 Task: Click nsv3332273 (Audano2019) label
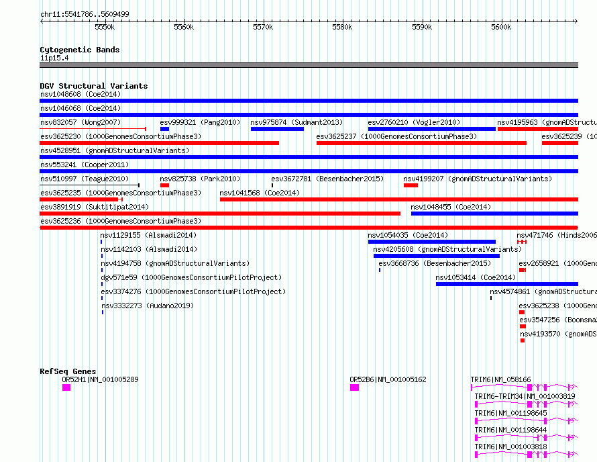(x=148, y=306)
